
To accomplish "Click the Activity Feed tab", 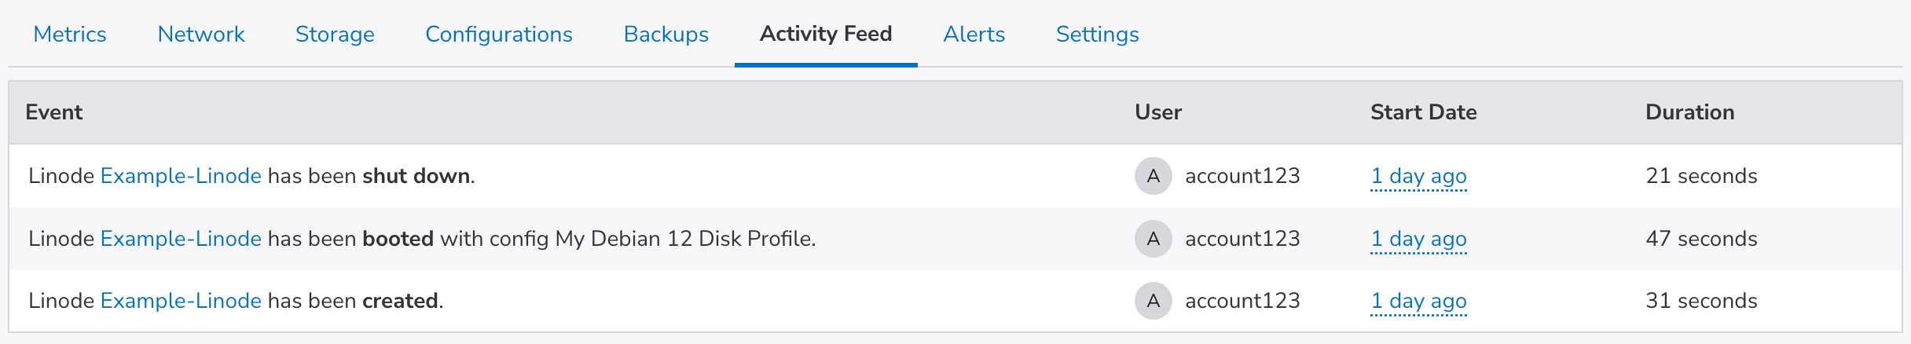I will point(826,35).
